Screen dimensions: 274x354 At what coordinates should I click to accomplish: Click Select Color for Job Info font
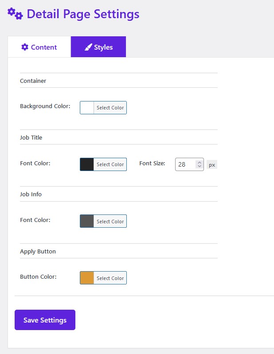[110, 221]
